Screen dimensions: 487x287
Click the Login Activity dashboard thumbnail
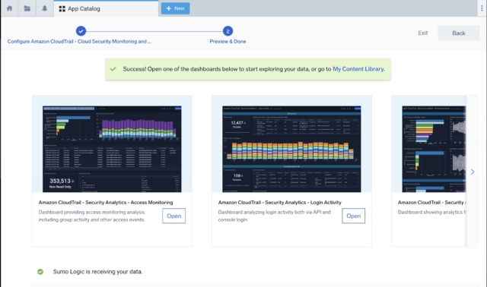pos(291,149)
